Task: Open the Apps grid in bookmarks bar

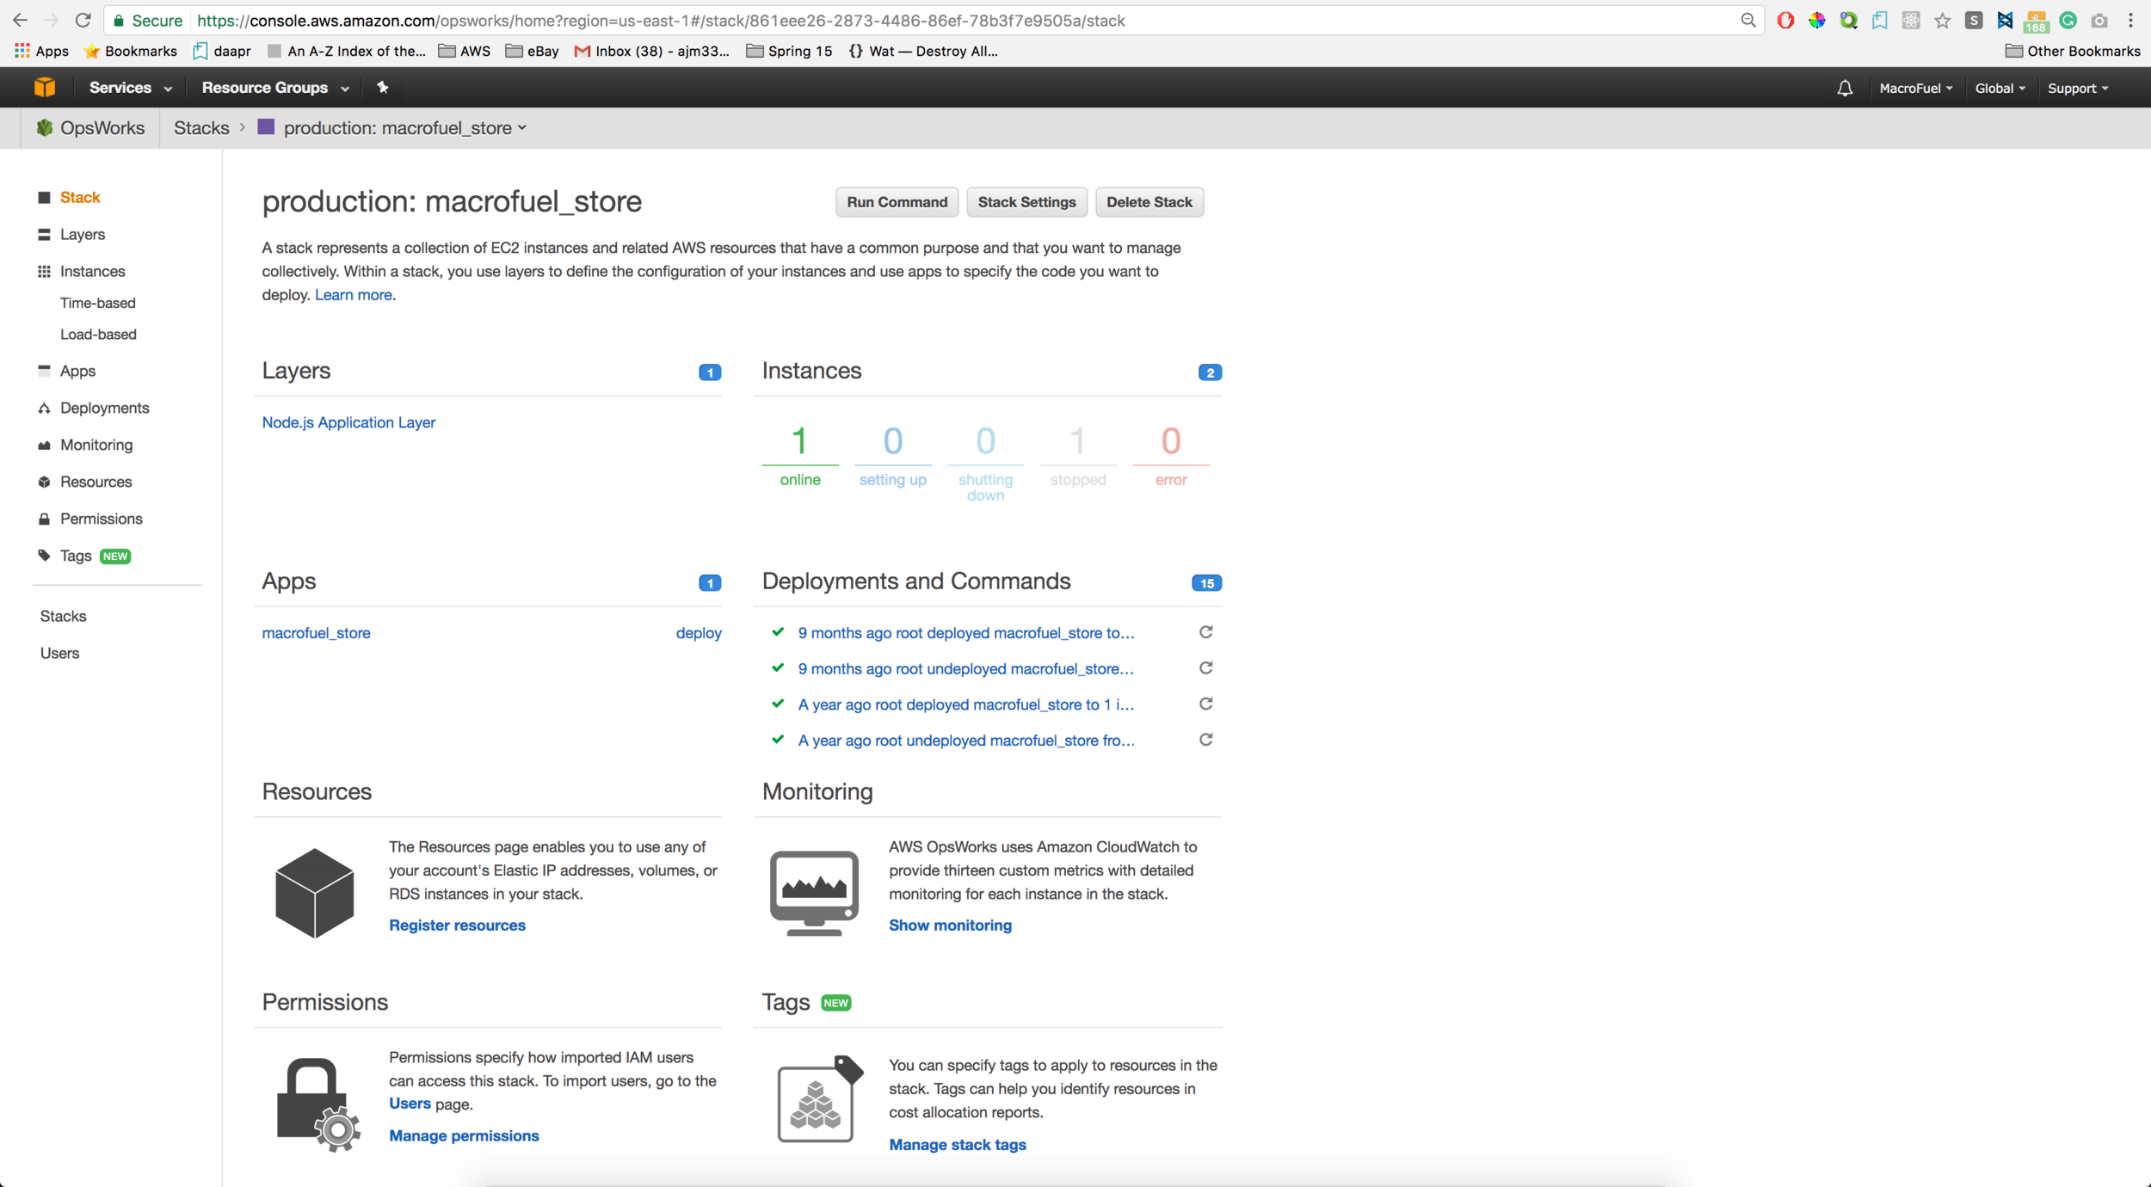Action: tap(41, 51)
